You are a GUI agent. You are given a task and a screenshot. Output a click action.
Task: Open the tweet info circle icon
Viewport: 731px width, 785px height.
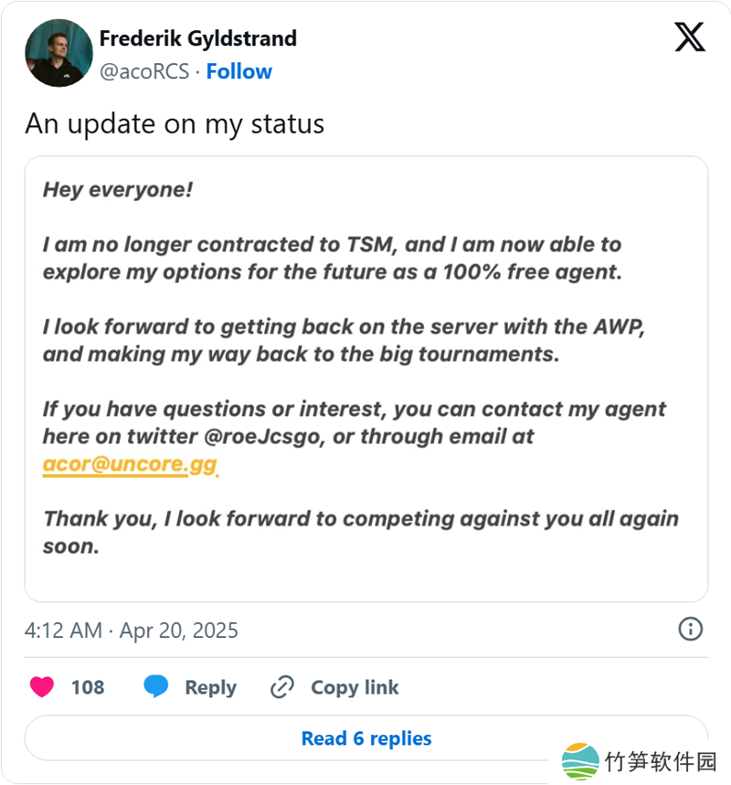tap(691, 629)
